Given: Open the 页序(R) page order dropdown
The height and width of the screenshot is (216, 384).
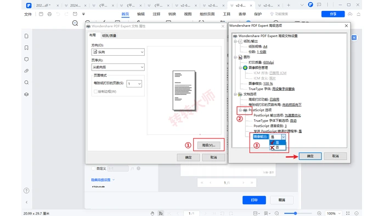Looking at the screenshot, I should pyautogui.click(x=118, y=67).
